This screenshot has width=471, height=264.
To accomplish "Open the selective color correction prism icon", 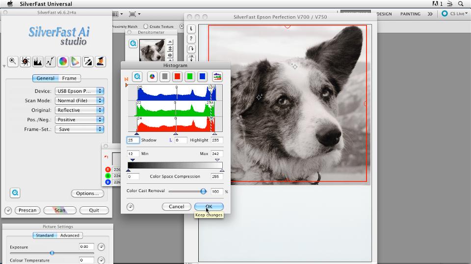I will coord(75,62).
